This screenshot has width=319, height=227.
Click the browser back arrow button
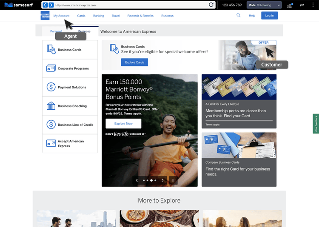pyautogui.click(x=46, y=5)
